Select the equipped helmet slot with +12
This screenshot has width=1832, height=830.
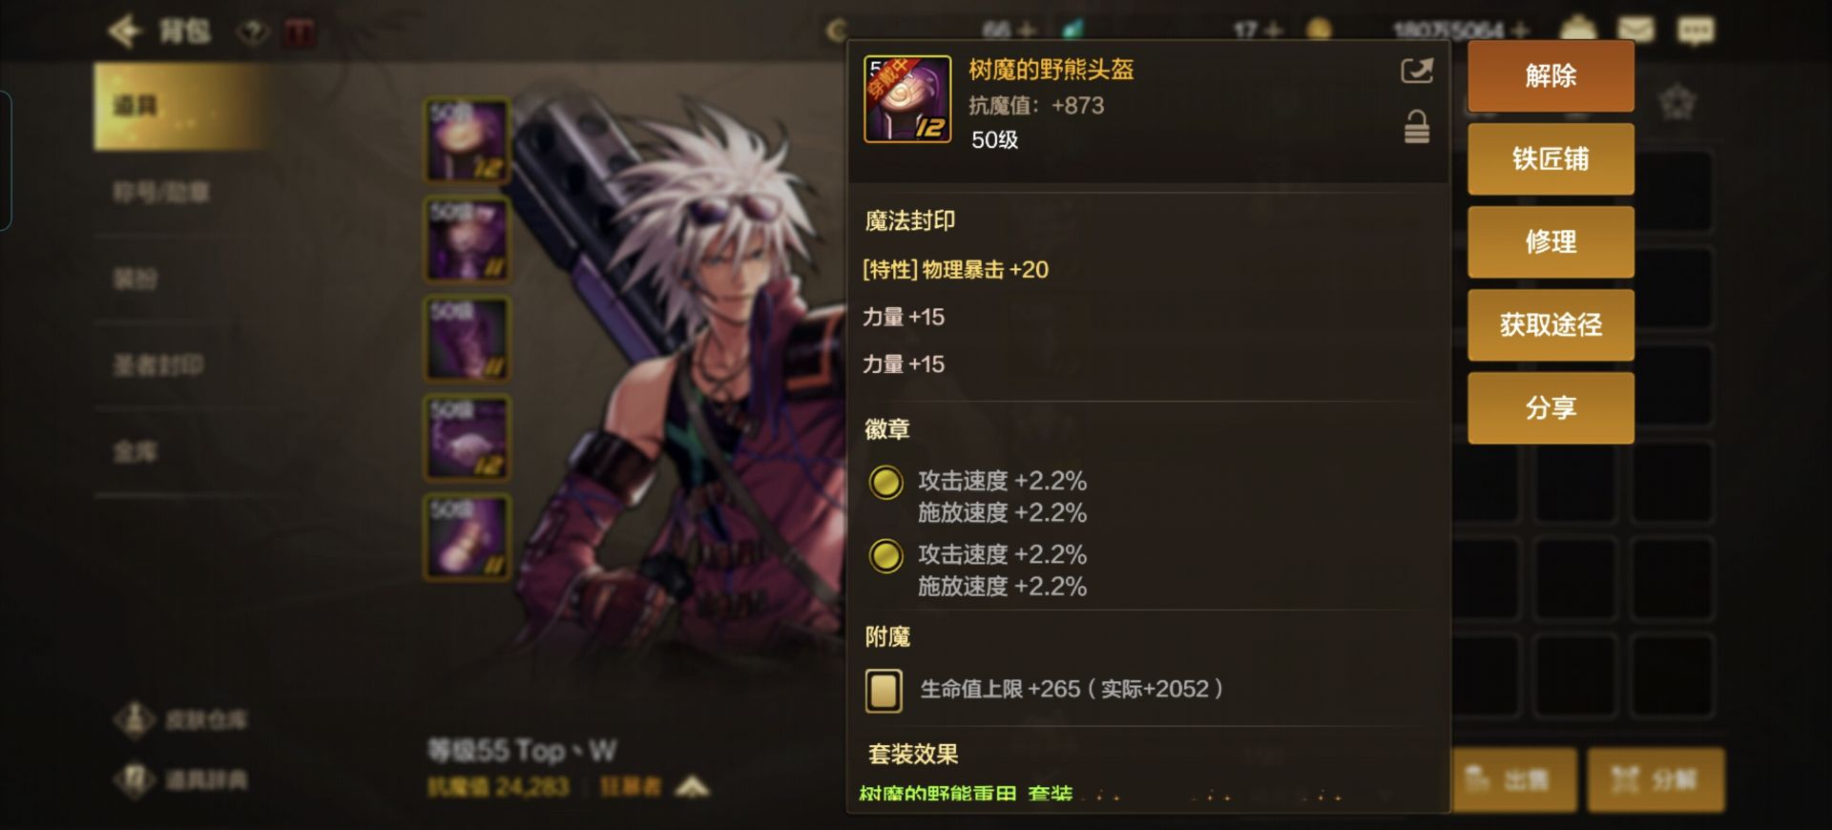468,140
